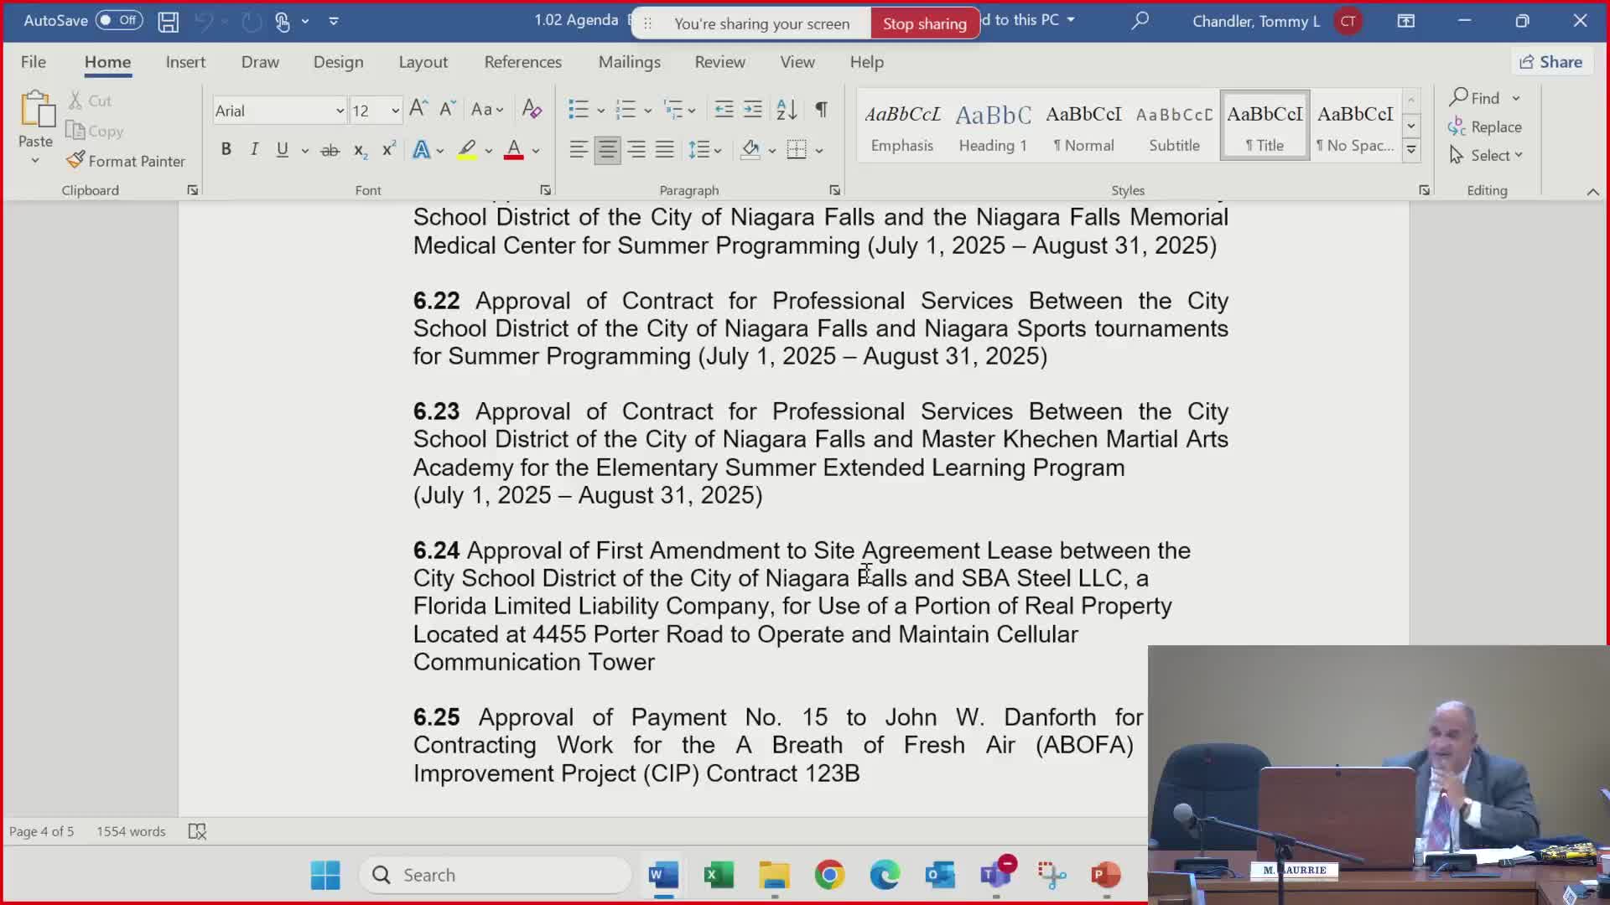1610x905 pixels.
Task: Toggle Bold formatting
Action: [x=226, y=150]
